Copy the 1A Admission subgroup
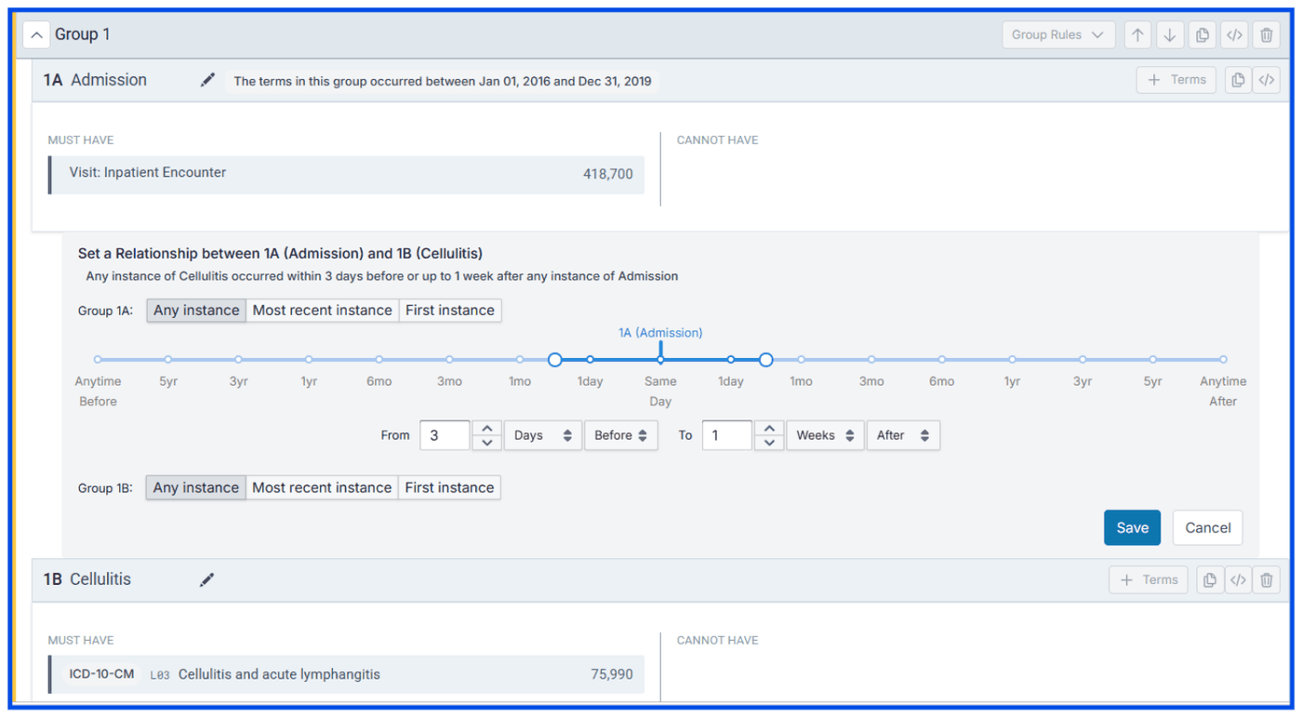Viewport: 1302px width, 717px height. tap(1238, 80)
